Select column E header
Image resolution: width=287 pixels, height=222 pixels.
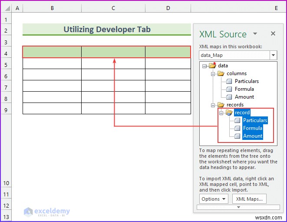pyautogui.click(x=238, y=8)
